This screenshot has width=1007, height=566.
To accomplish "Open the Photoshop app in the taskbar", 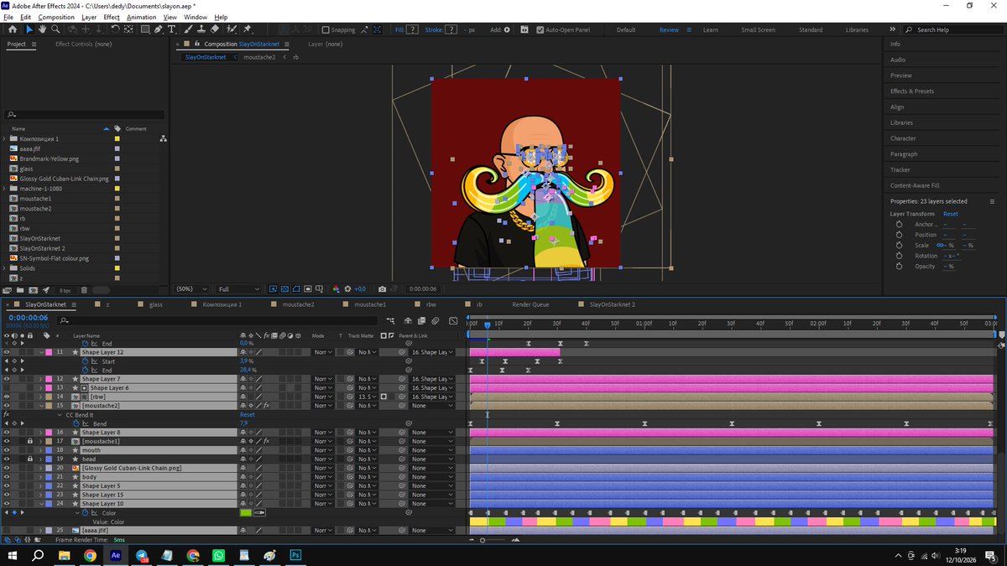I will click(x=295, y=555).
